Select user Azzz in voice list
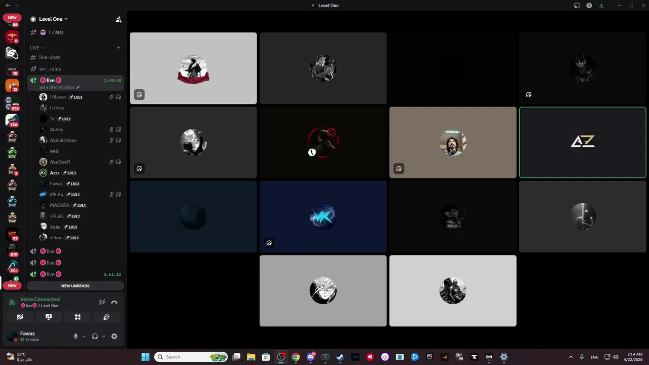 click(x=80, y=173)
